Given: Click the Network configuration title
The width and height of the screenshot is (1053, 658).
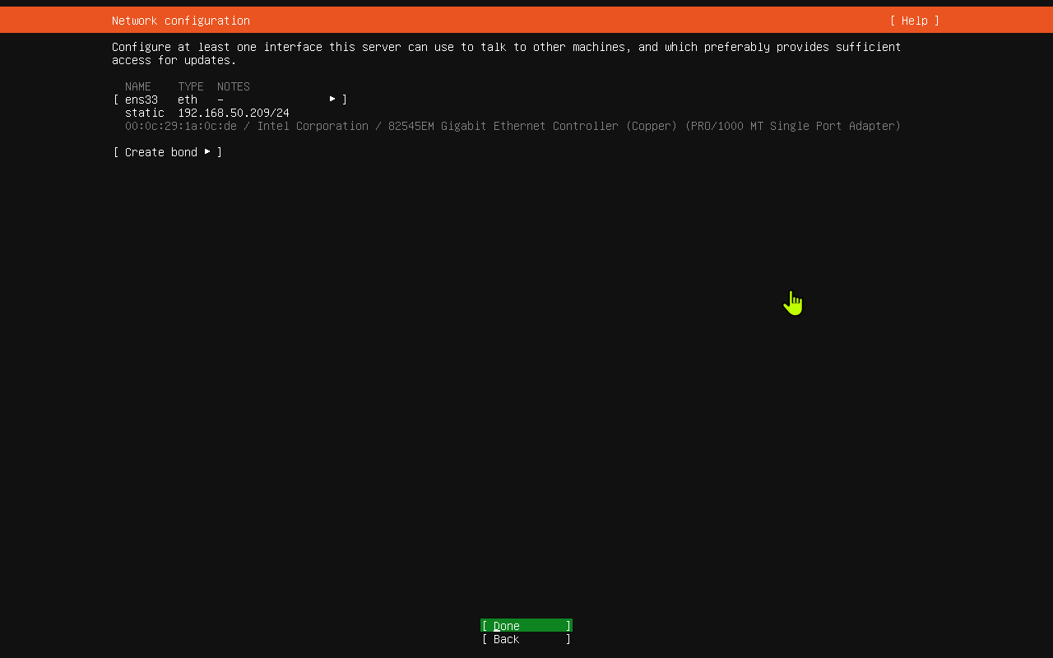Looking at the screenshot, I should point(181,21).
